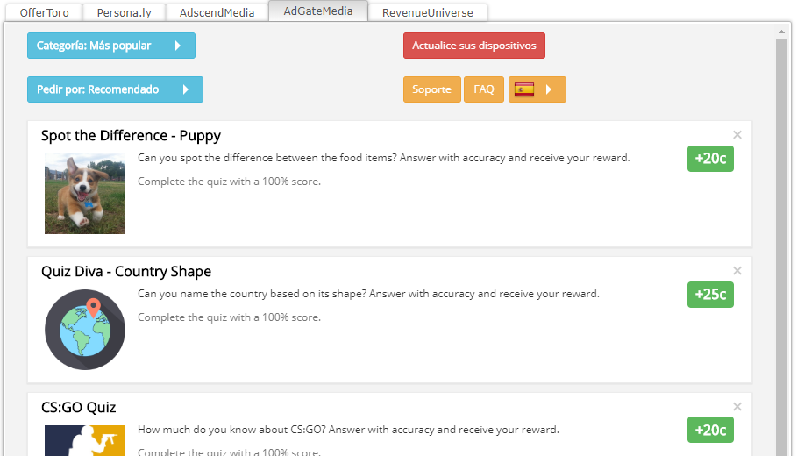Click the Spanish flag icon

[x=524, y=89]
